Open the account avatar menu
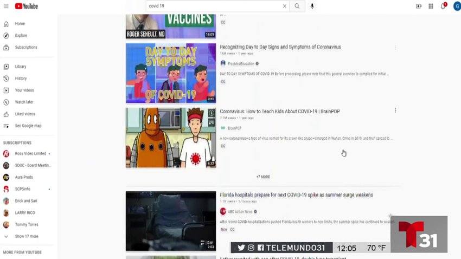The image size is (461, 259). click(x=457, y=6)
